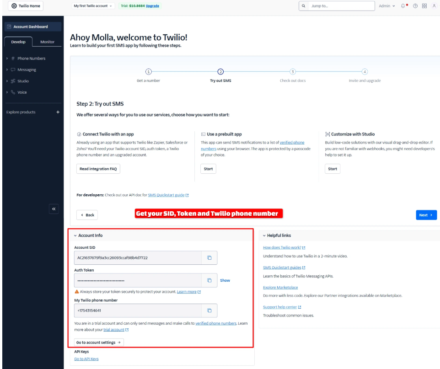Click Explore products label in sidebar
This screenshot has height=369, width=440.
(21, 112)
